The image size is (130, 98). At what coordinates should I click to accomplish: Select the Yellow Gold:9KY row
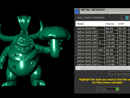pyautogui.click(x=103, y=28)
